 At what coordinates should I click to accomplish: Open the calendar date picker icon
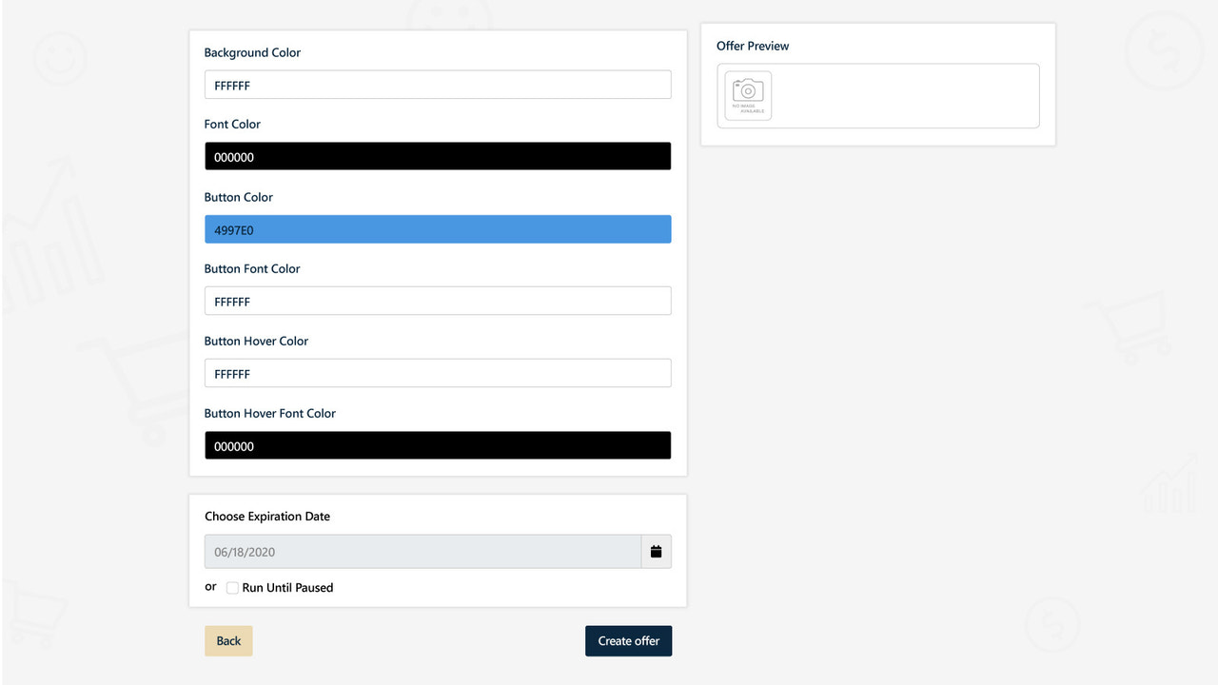(x=656, y=551)
